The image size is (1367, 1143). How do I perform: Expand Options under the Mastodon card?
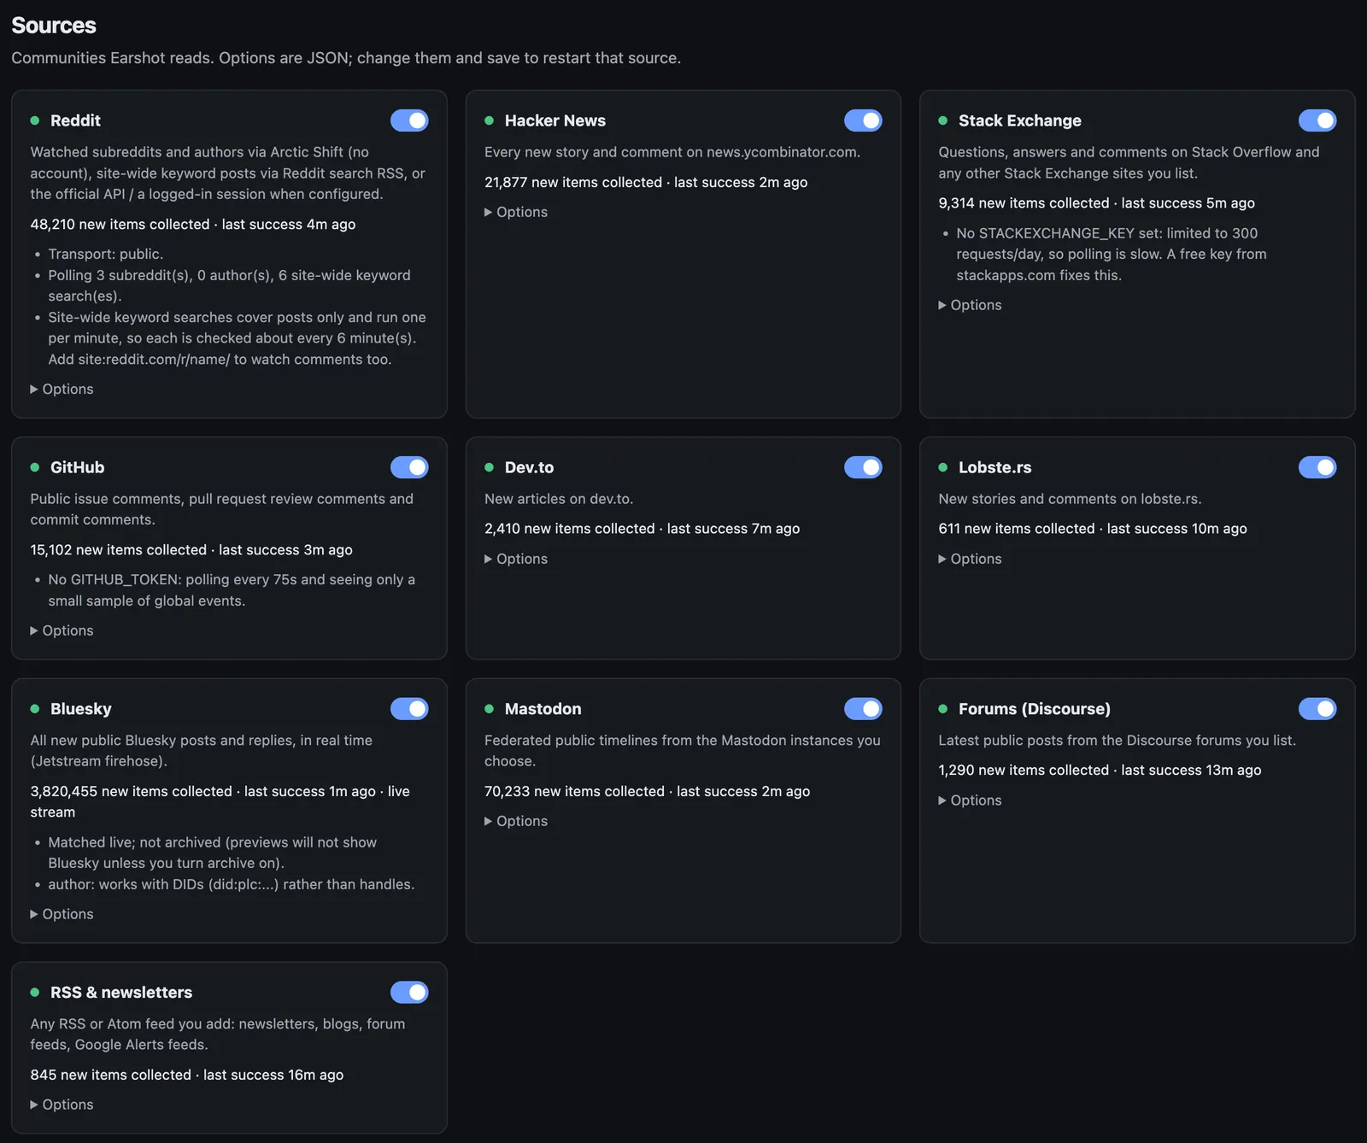516,821
